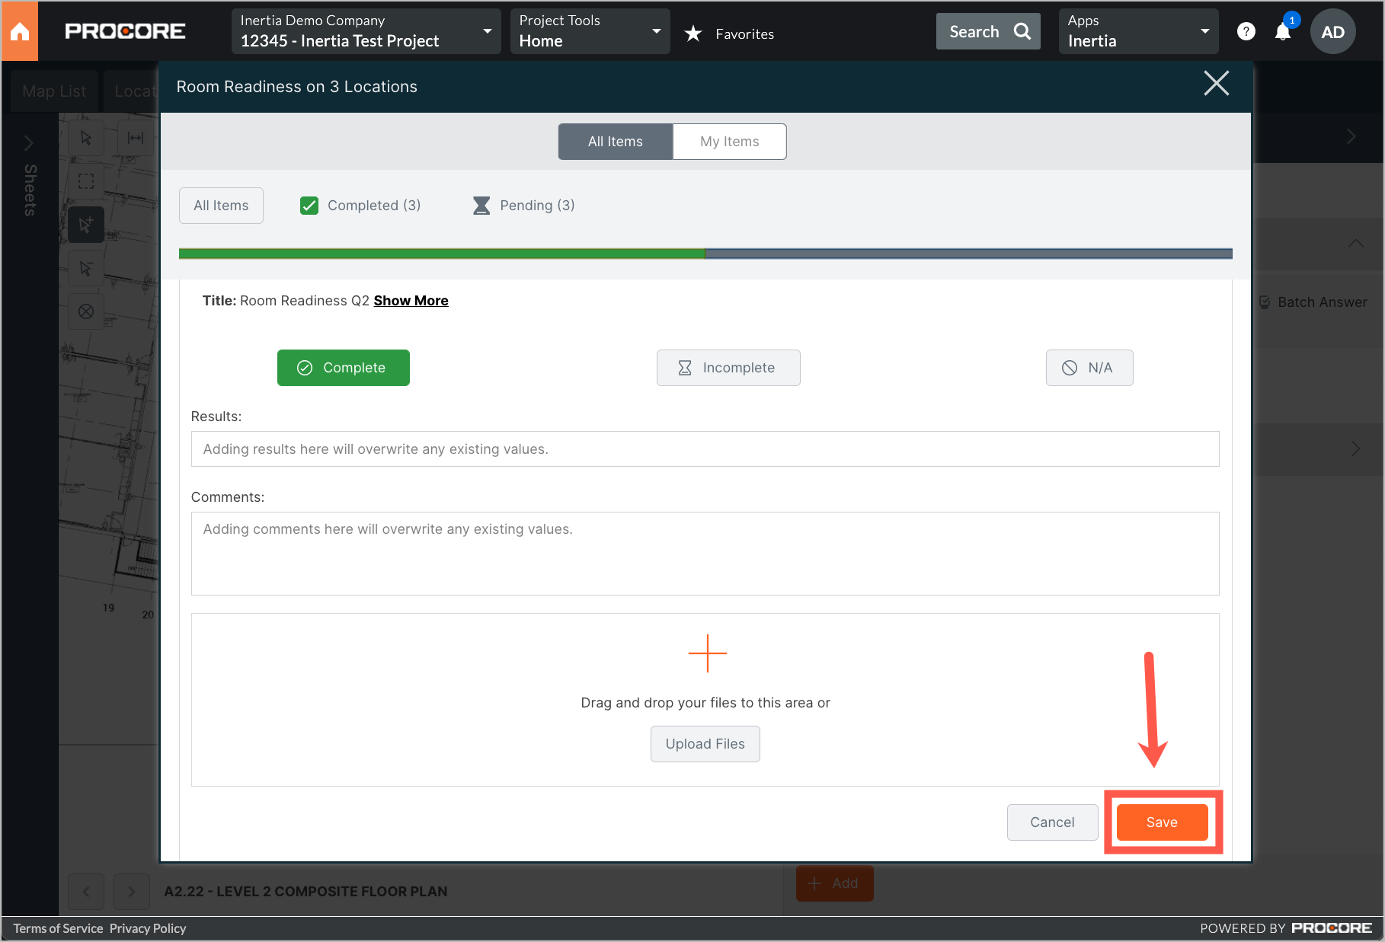The width and height of the screenshot is (1385, 942).
Task: Switch to My Items view
Action: pos(729,141)
